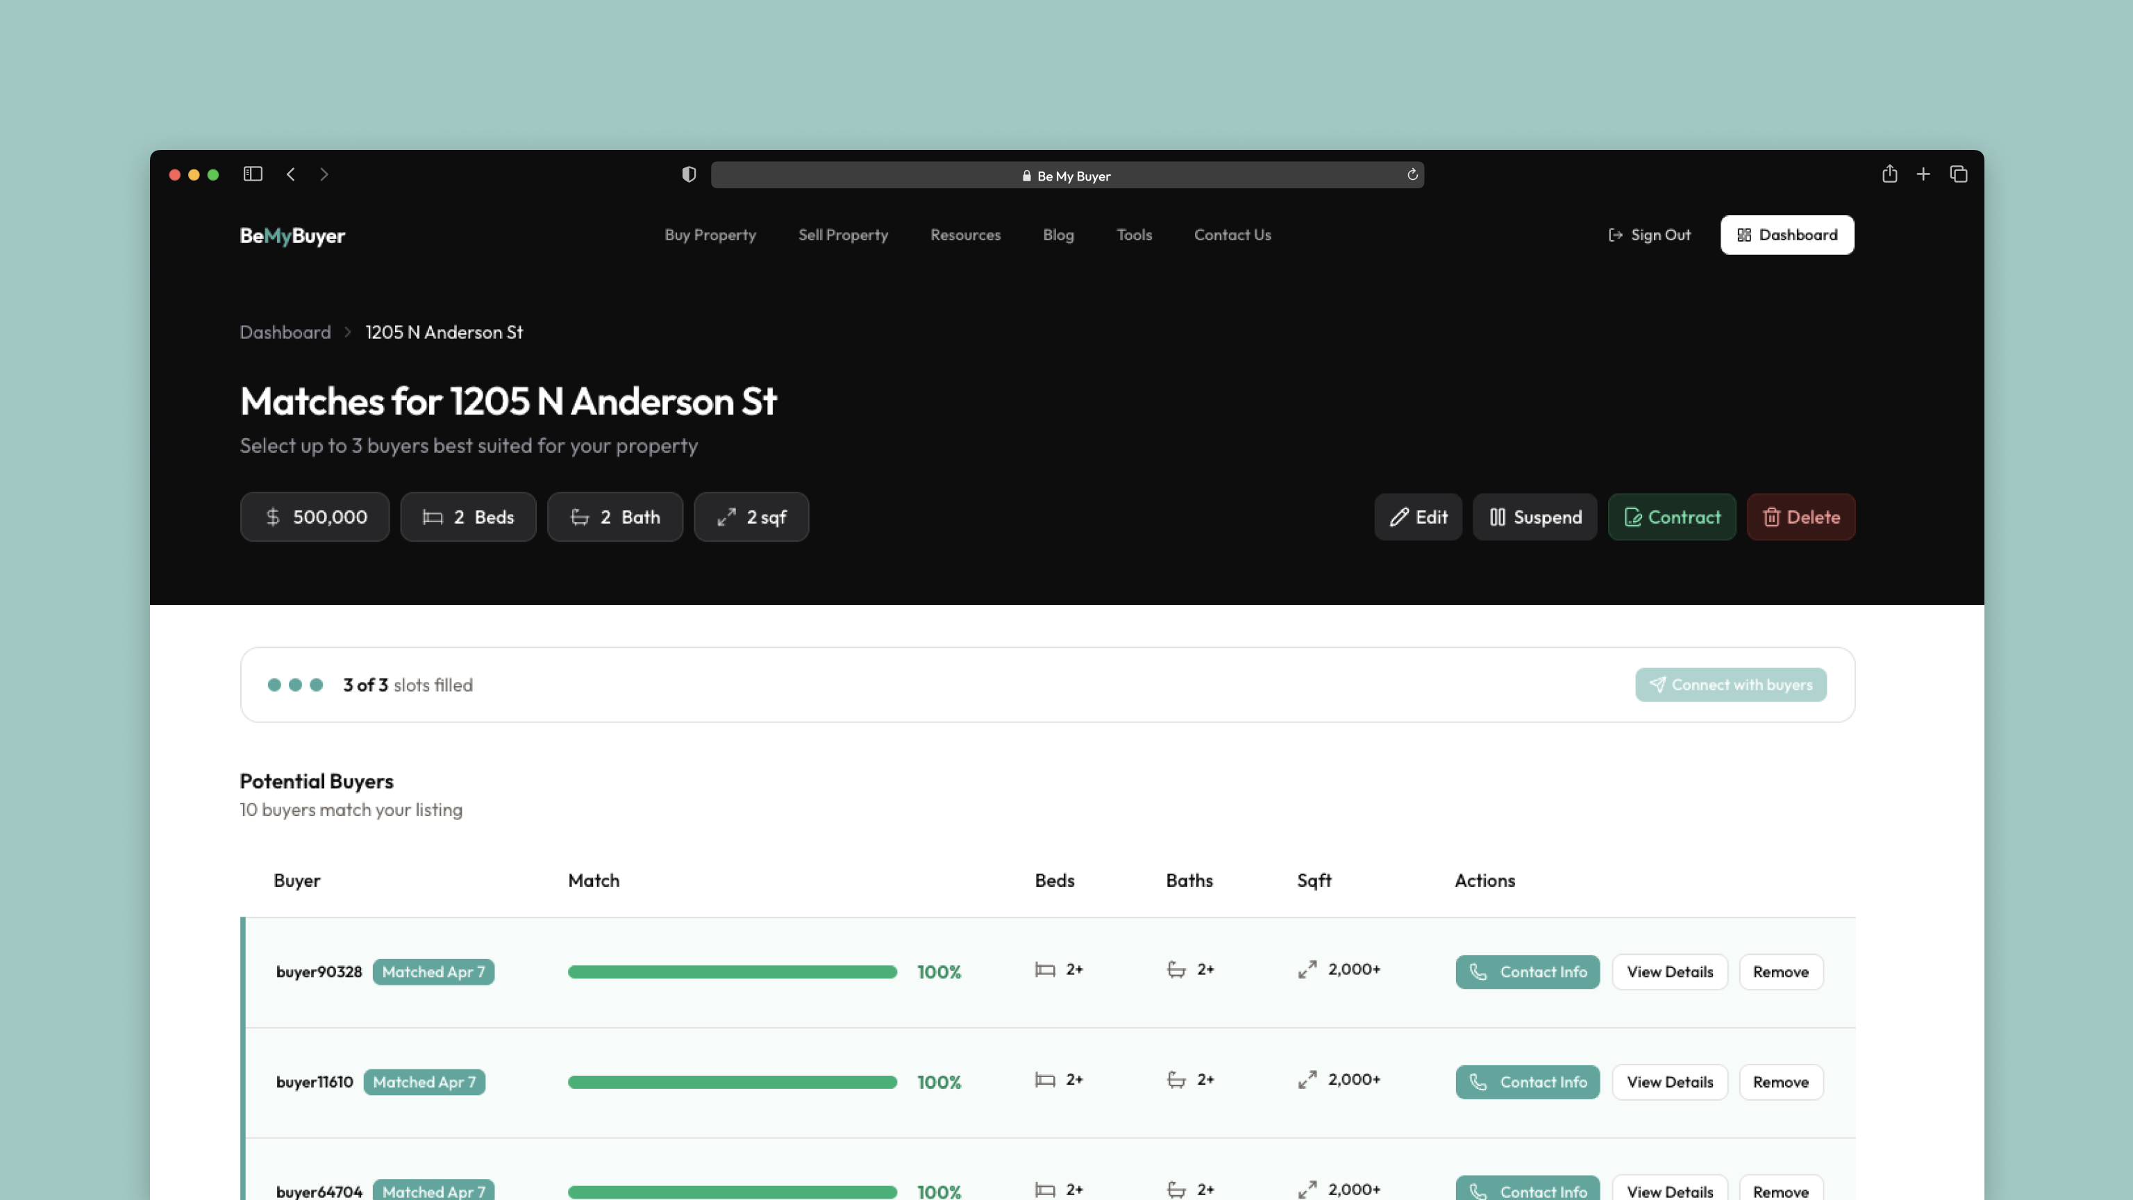Screen dimensions: 2133x1200
Task: Click Matched Apr 7 badge for buyer11610
Action: pyautogui.click(x=424, y=1081)
